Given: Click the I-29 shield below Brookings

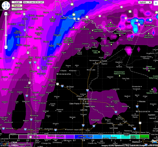Looking at the screenshot, I should pyautogui.click(x=31, y=119).
